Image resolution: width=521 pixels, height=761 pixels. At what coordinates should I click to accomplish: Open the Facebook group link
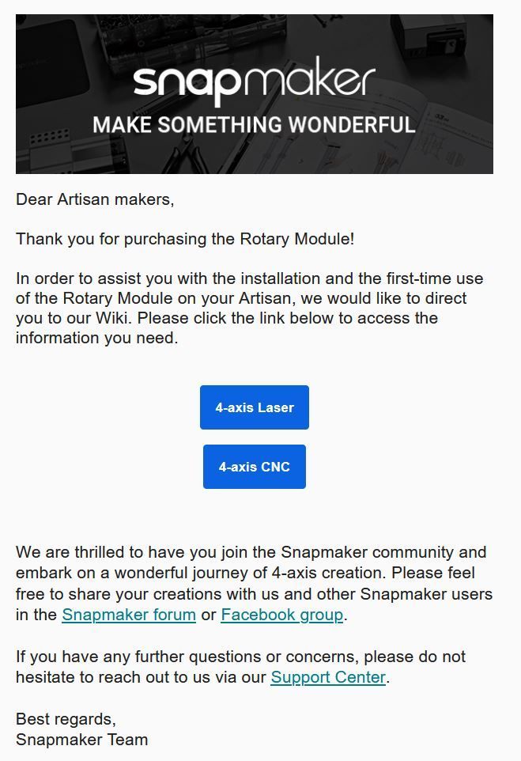281,615
